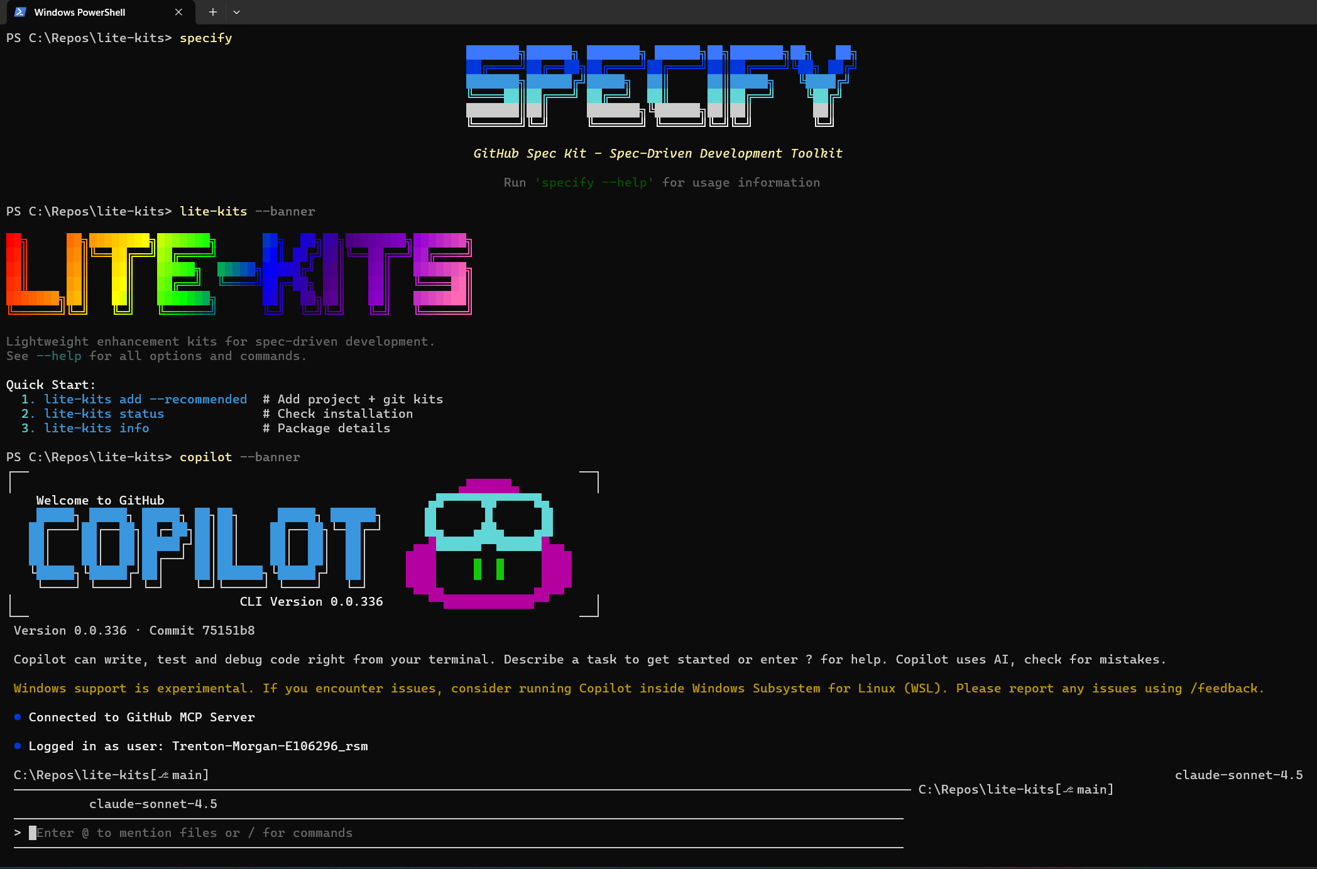Click the PowerShell icon on the tab
Image resolution: width=1317 pixels, height=869 pixels.
20,12
